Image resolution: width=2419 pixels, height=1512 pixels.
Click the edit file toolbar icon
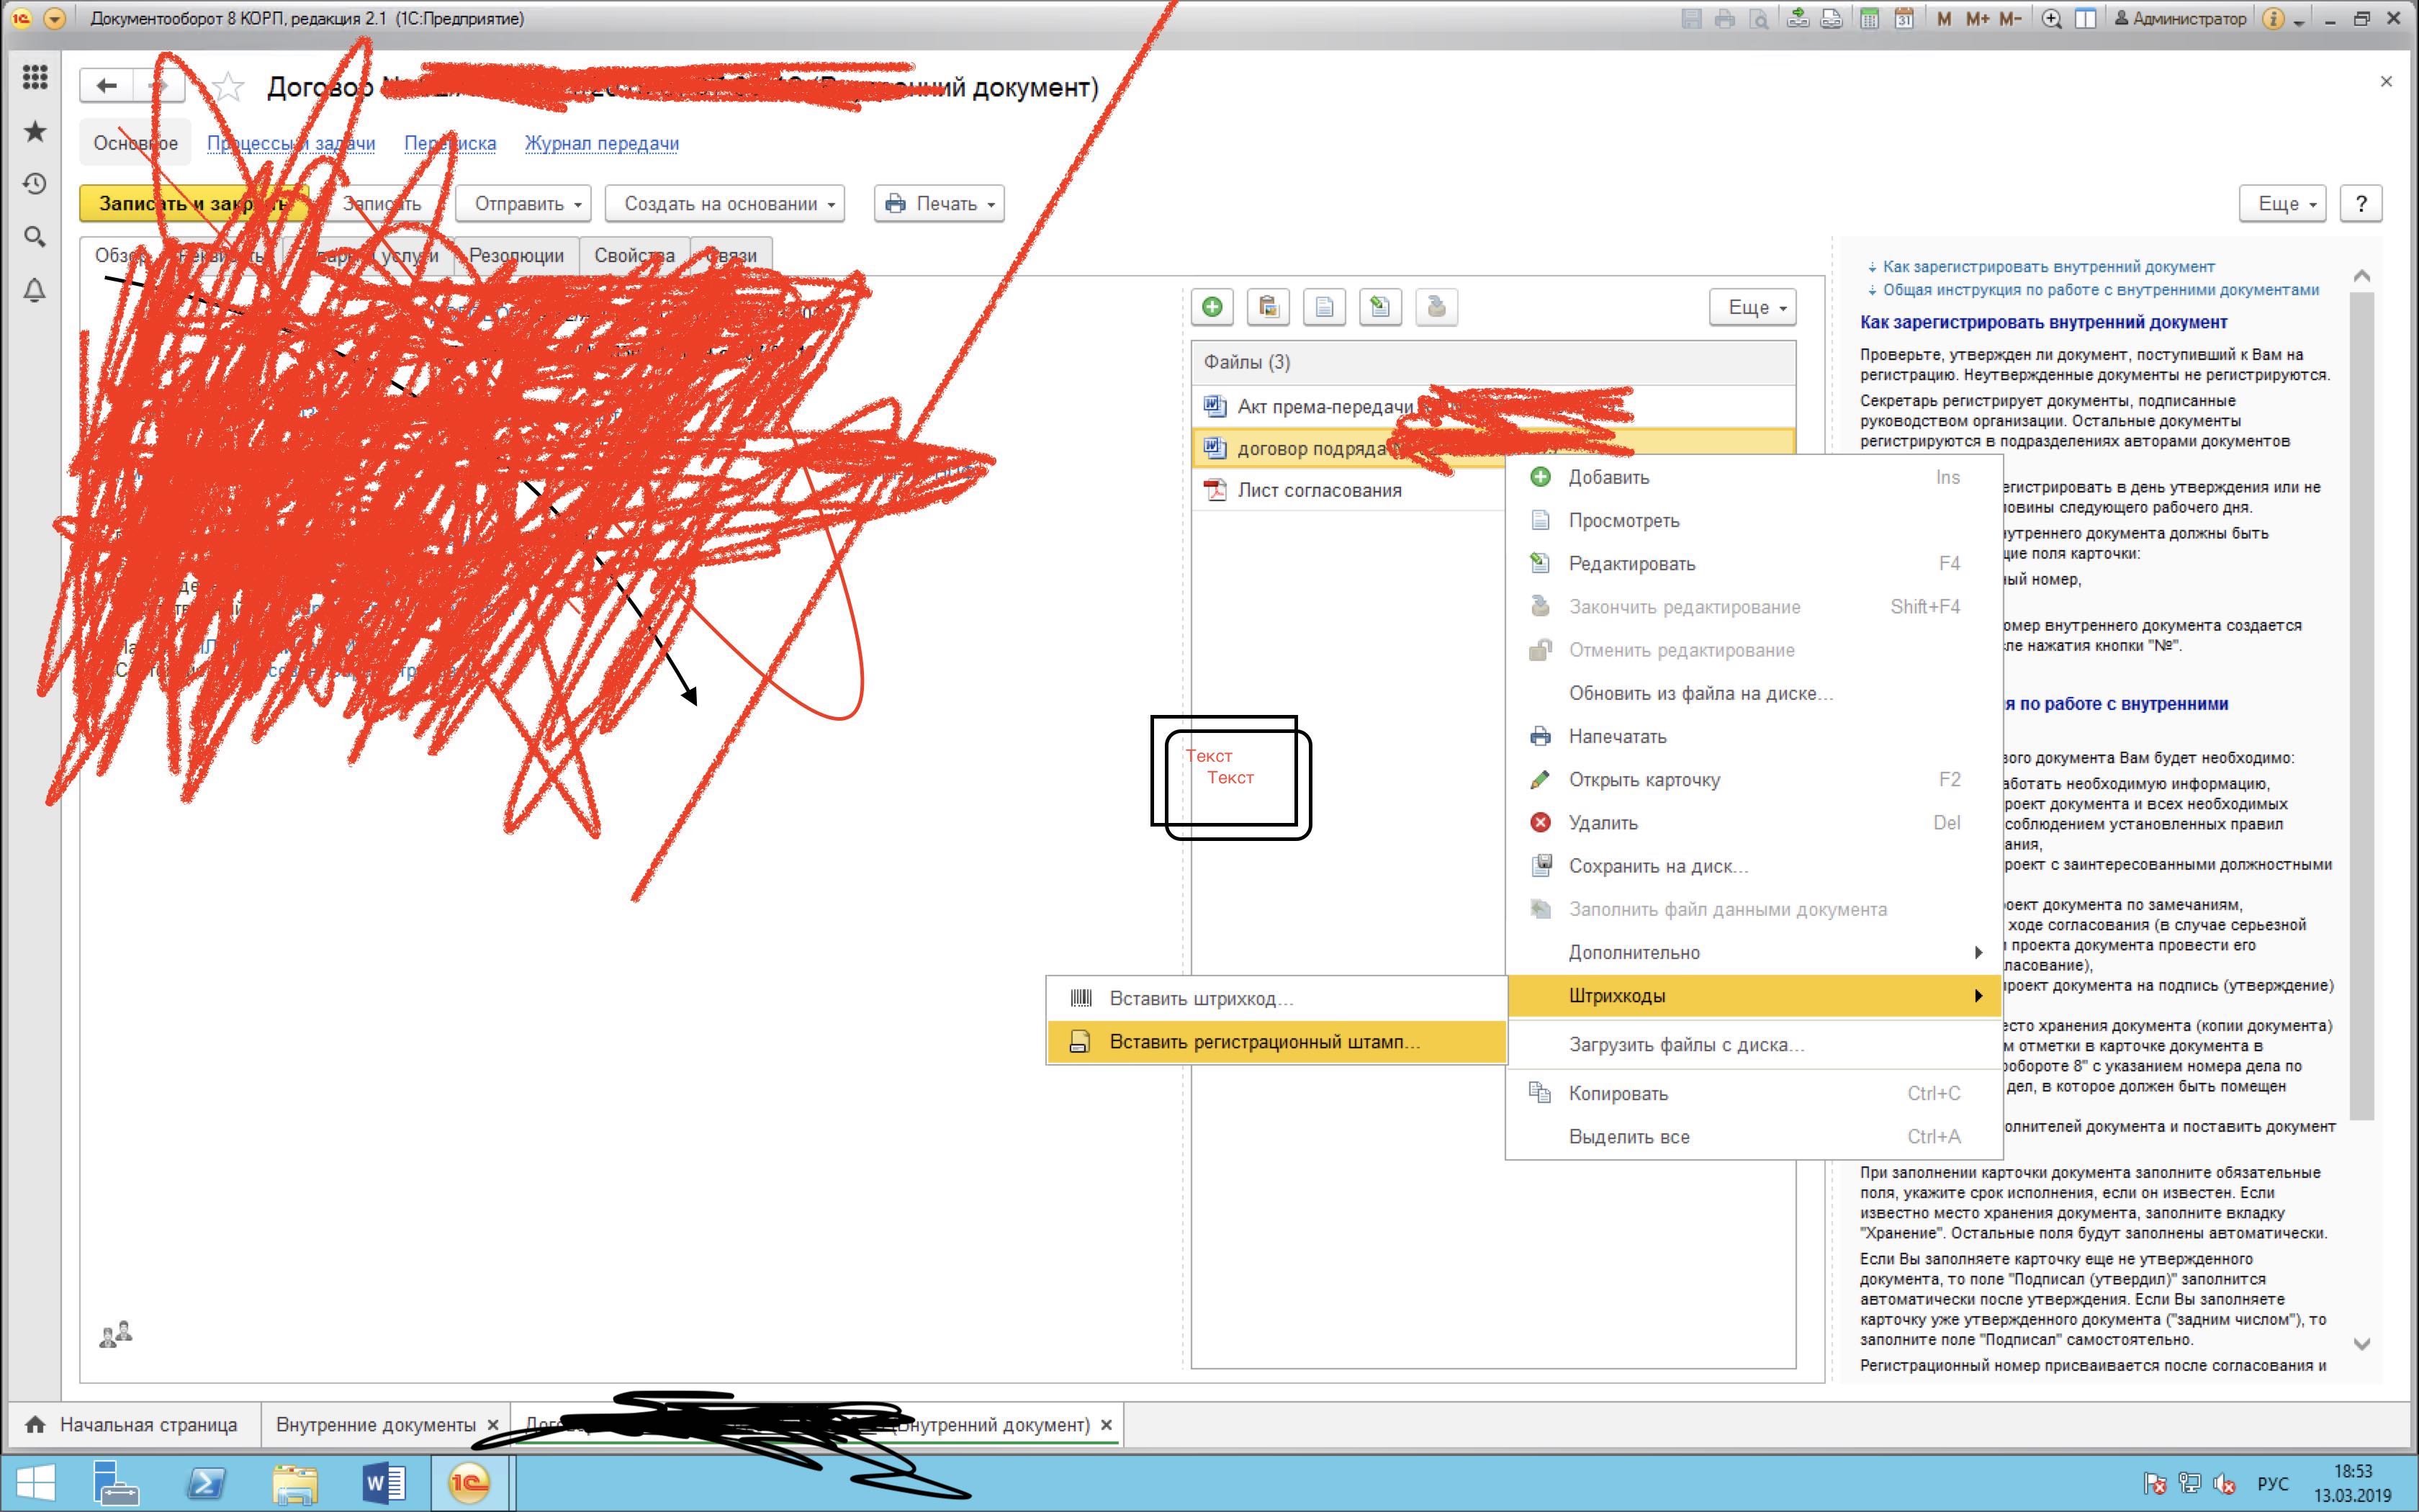click(1379, 307)
